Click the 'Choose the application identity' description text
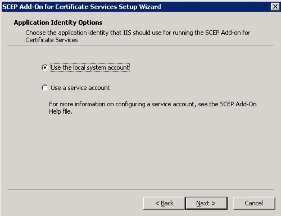281x216 pixels. click(138, 36)
